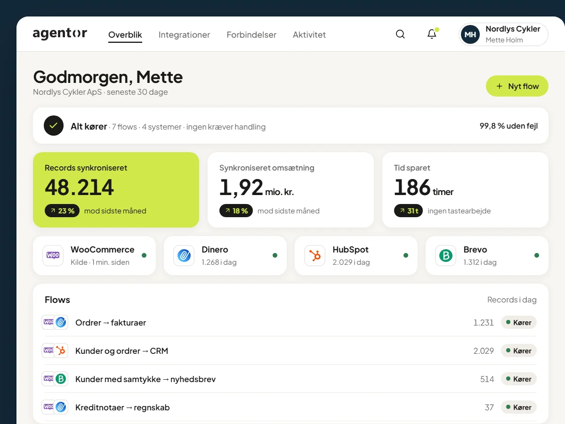Click the Alt kører checkmark icon
Viewport: 565px width, 424px height.
[x=54, y=126]
